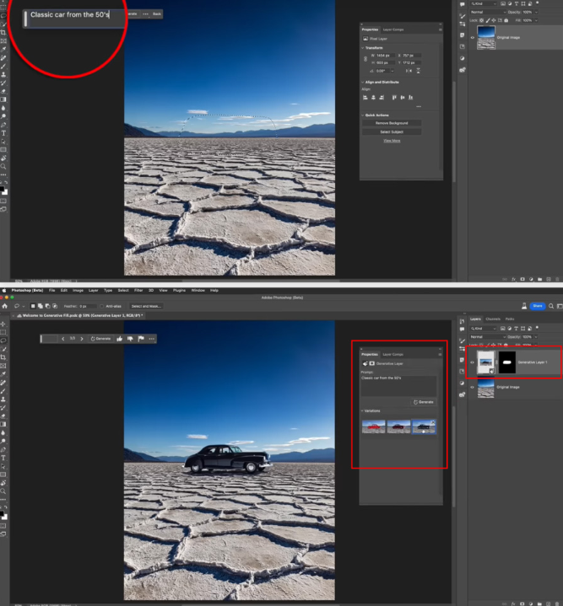Open the Filter menu

pyautogui.click(x=138, y=290)
